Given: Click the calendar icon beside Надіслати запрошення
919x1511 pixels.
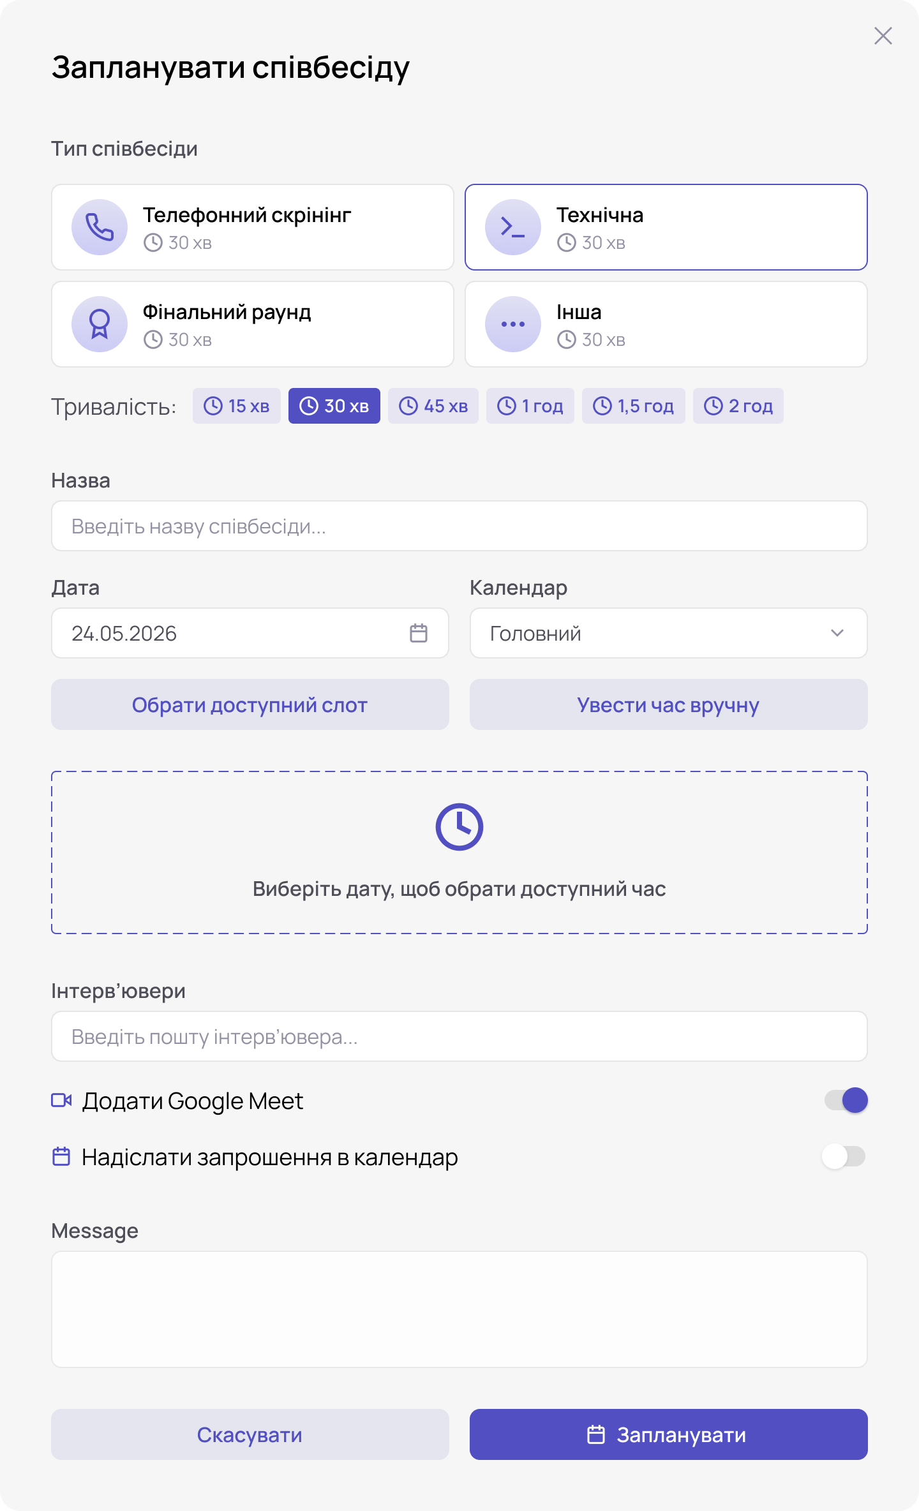Looking at the screenshot, I should pos(61,1156).
